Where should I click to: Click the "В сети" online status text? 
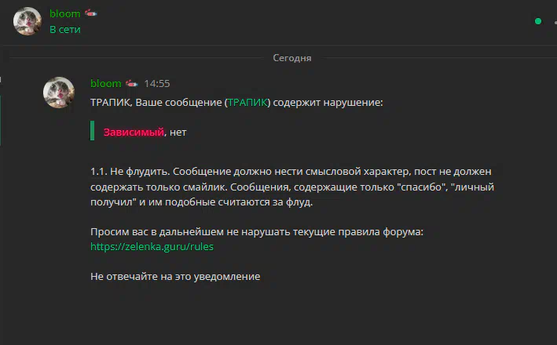point(65,30)
